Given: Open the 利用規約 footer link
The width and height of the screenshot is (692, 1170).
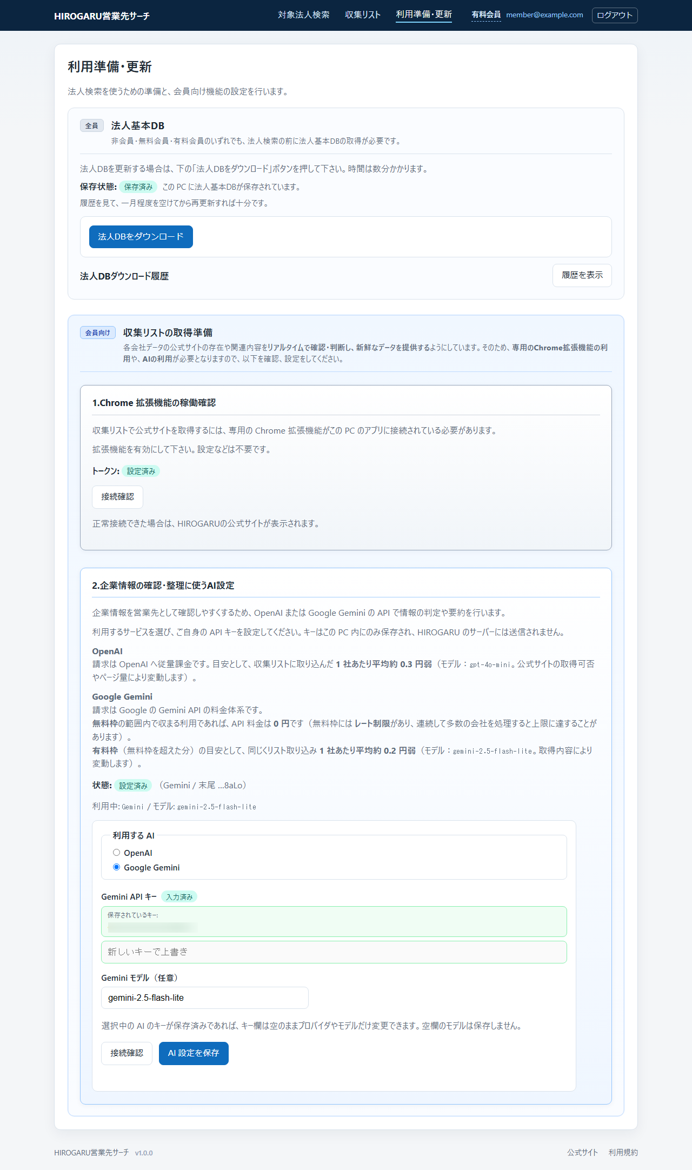Looking at the screenshot, I should point(623,1153).
